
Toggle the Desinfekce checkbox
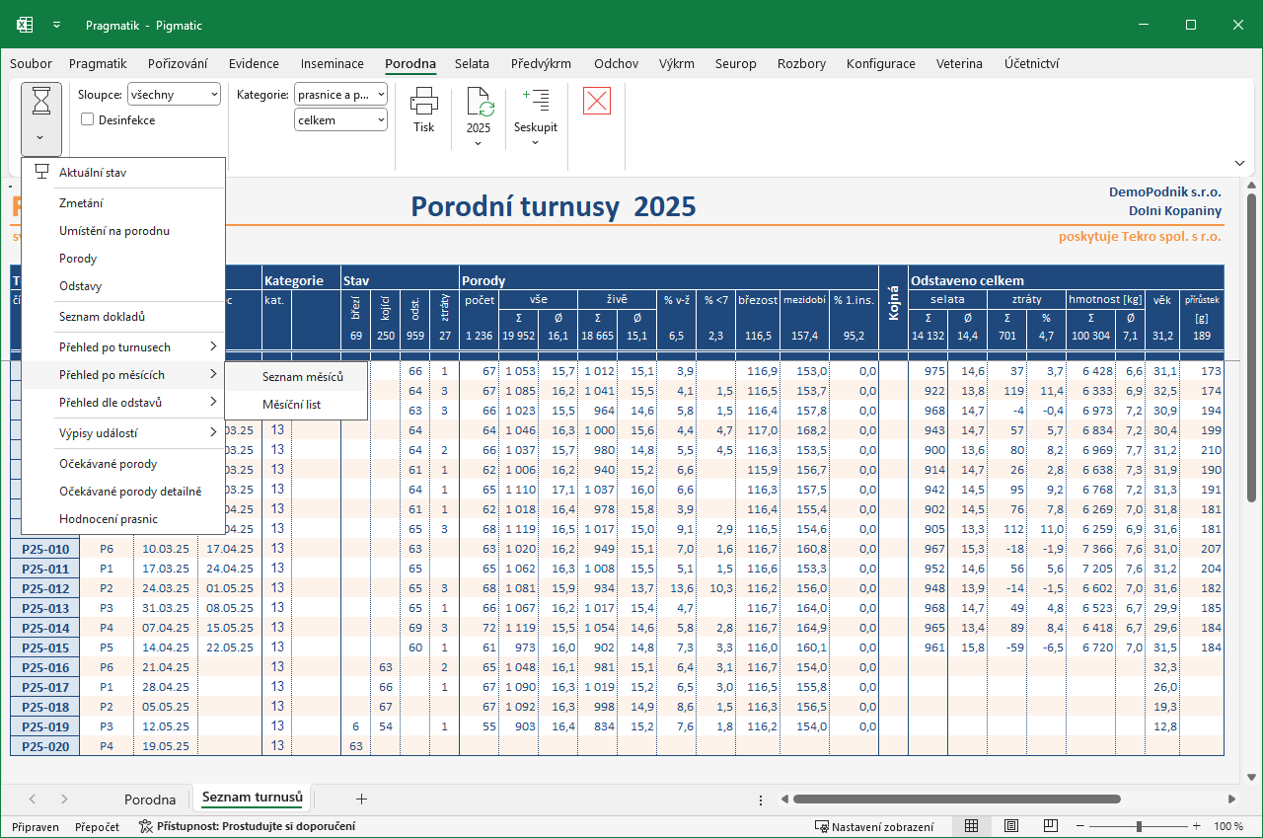[x=88, y=119]
